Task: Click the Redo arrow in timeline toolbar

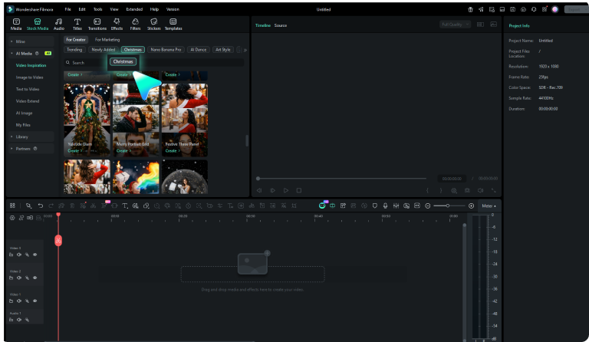Action: coord(51,206)
